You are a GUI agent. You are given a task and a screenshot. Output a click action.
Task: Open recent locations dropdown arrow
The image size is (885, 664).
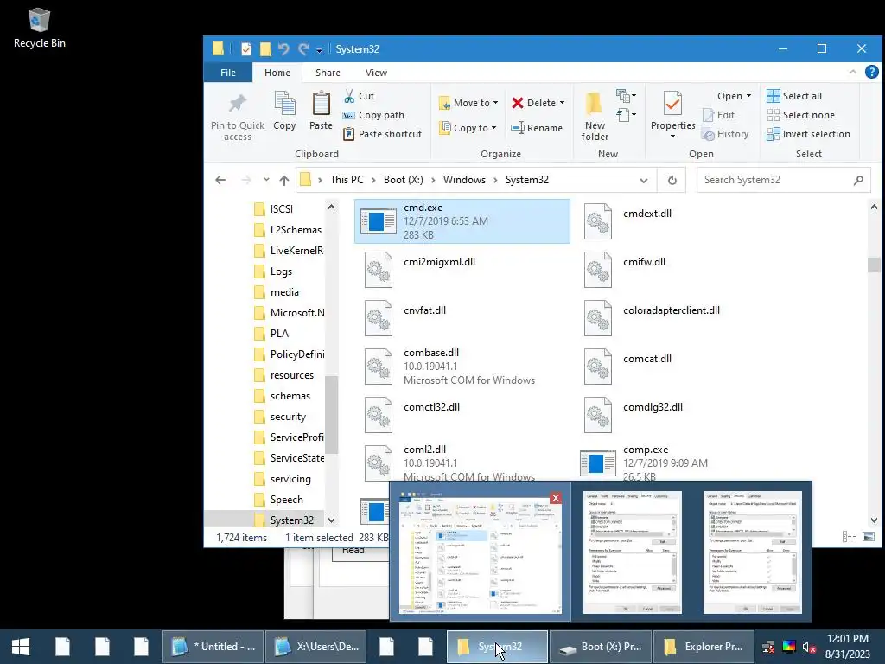pyautogui.click(x=266, y=180)
